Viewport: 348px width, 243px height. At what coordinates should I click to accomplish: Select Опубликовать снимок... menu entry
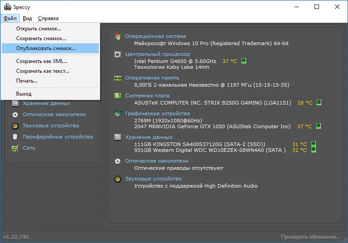click(x=50, y=48)
